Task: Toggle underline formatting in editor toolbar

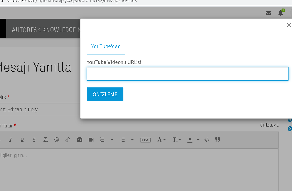Action: tap(22, 140)
